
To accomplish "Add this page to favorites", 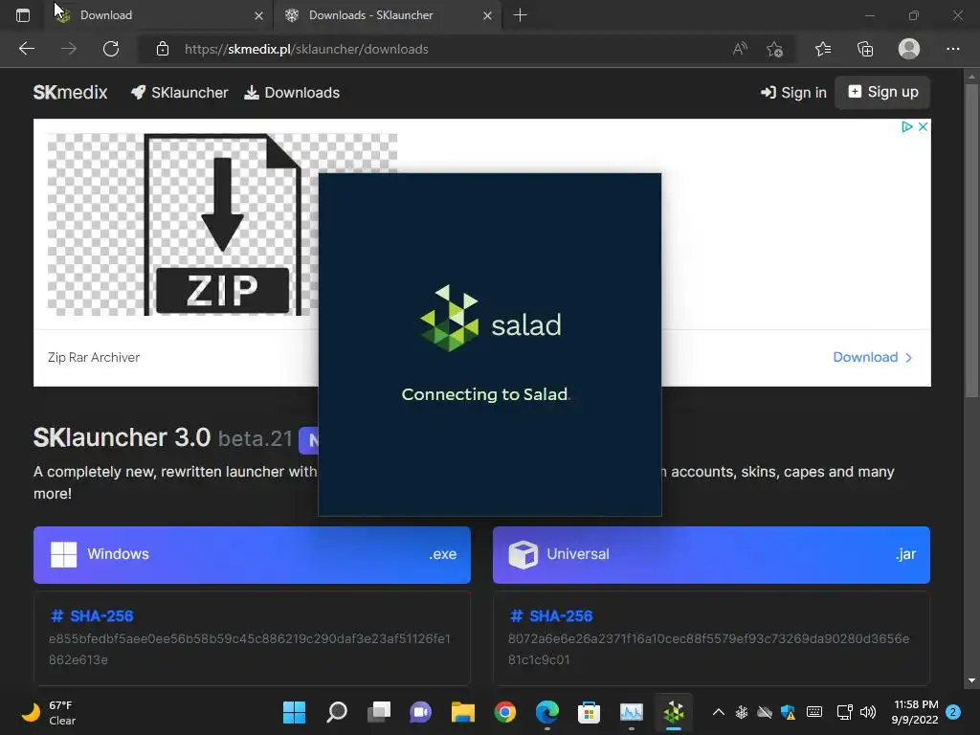I will 775,49.
